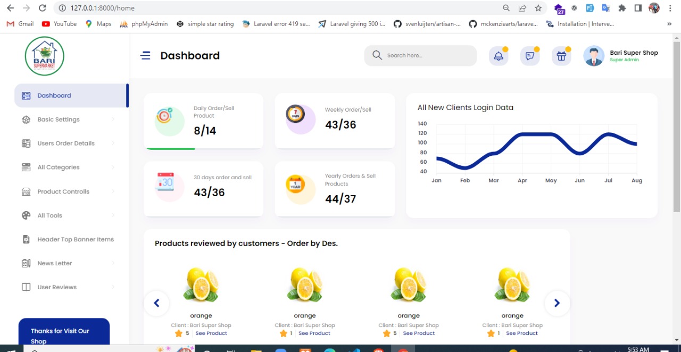Click the daily order clock icon
Screen dimensions: 681x352
click(164, 116)
